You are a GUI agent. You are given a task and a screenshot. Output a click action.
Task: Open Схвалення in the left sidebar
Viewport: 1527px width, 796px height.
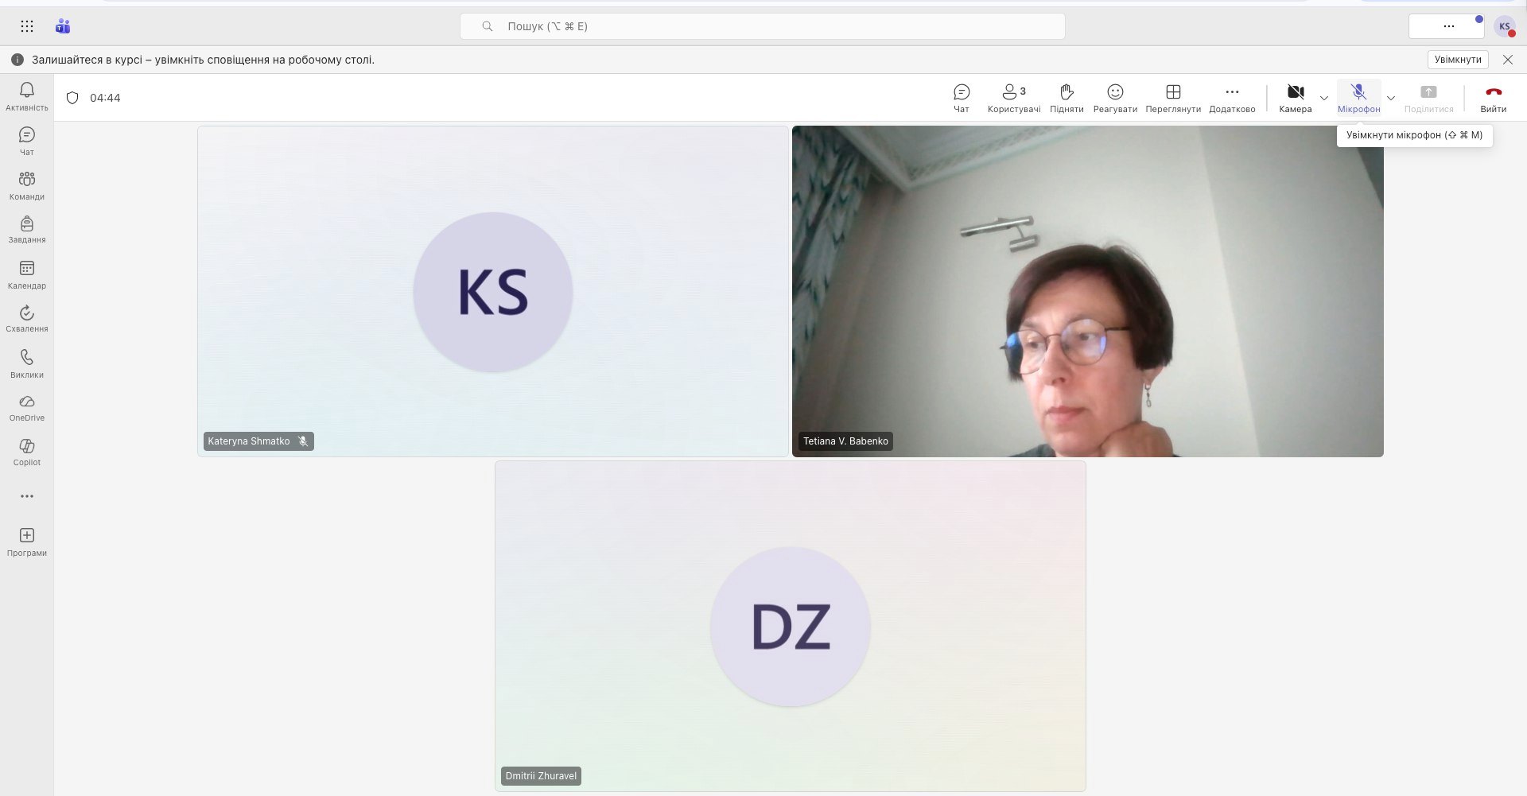click(27, 319)
